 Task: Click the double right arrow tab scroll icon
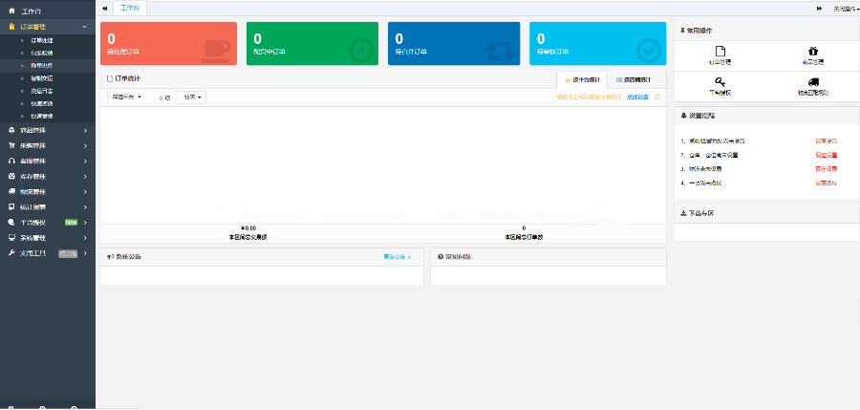(819, 9)
